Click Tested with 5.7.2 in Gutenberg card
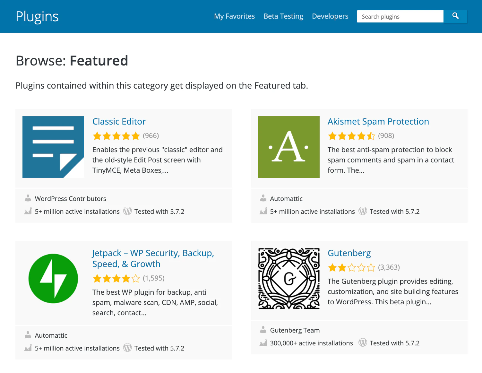 (x=394, y=343)
